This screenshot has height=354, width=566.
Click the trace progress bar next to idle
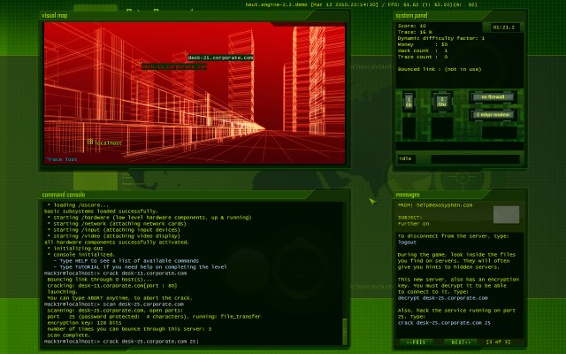point(475,159)
